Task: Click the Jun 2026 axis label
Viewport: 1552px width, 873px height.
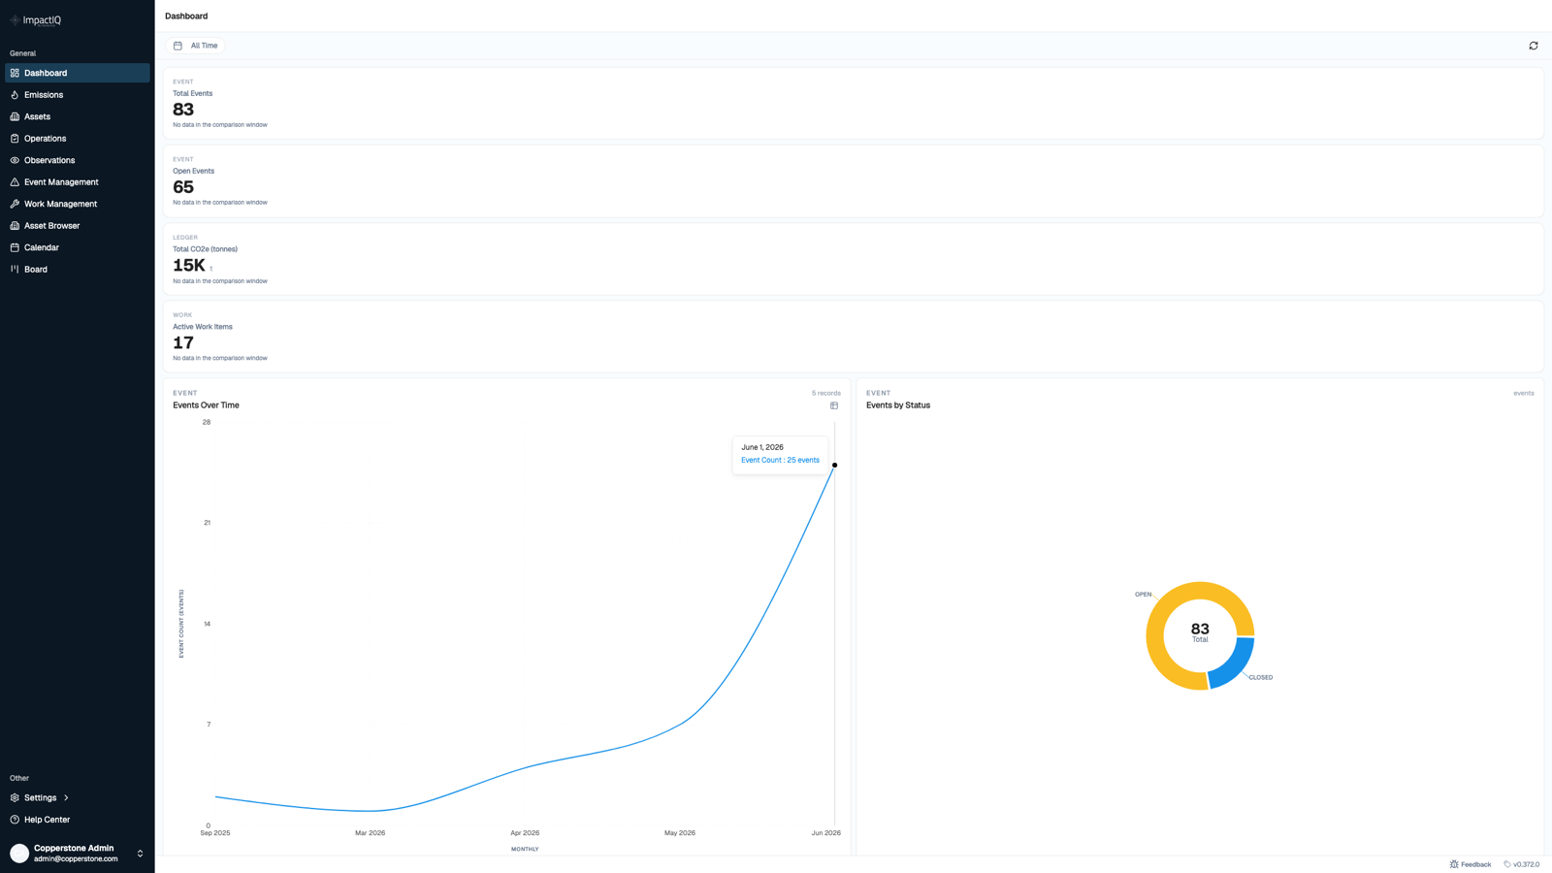Action: tap(826, 833)
